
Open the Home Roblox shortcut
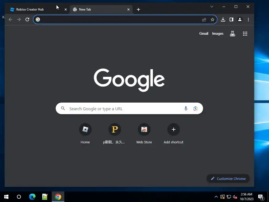85,134
